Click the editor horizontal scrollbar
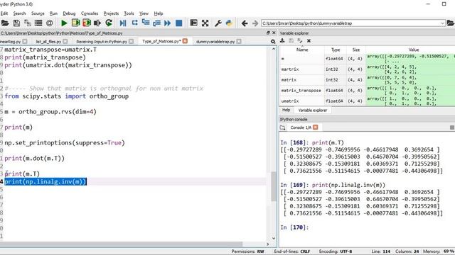Viewport: 455px width, 255px height. 121,244
